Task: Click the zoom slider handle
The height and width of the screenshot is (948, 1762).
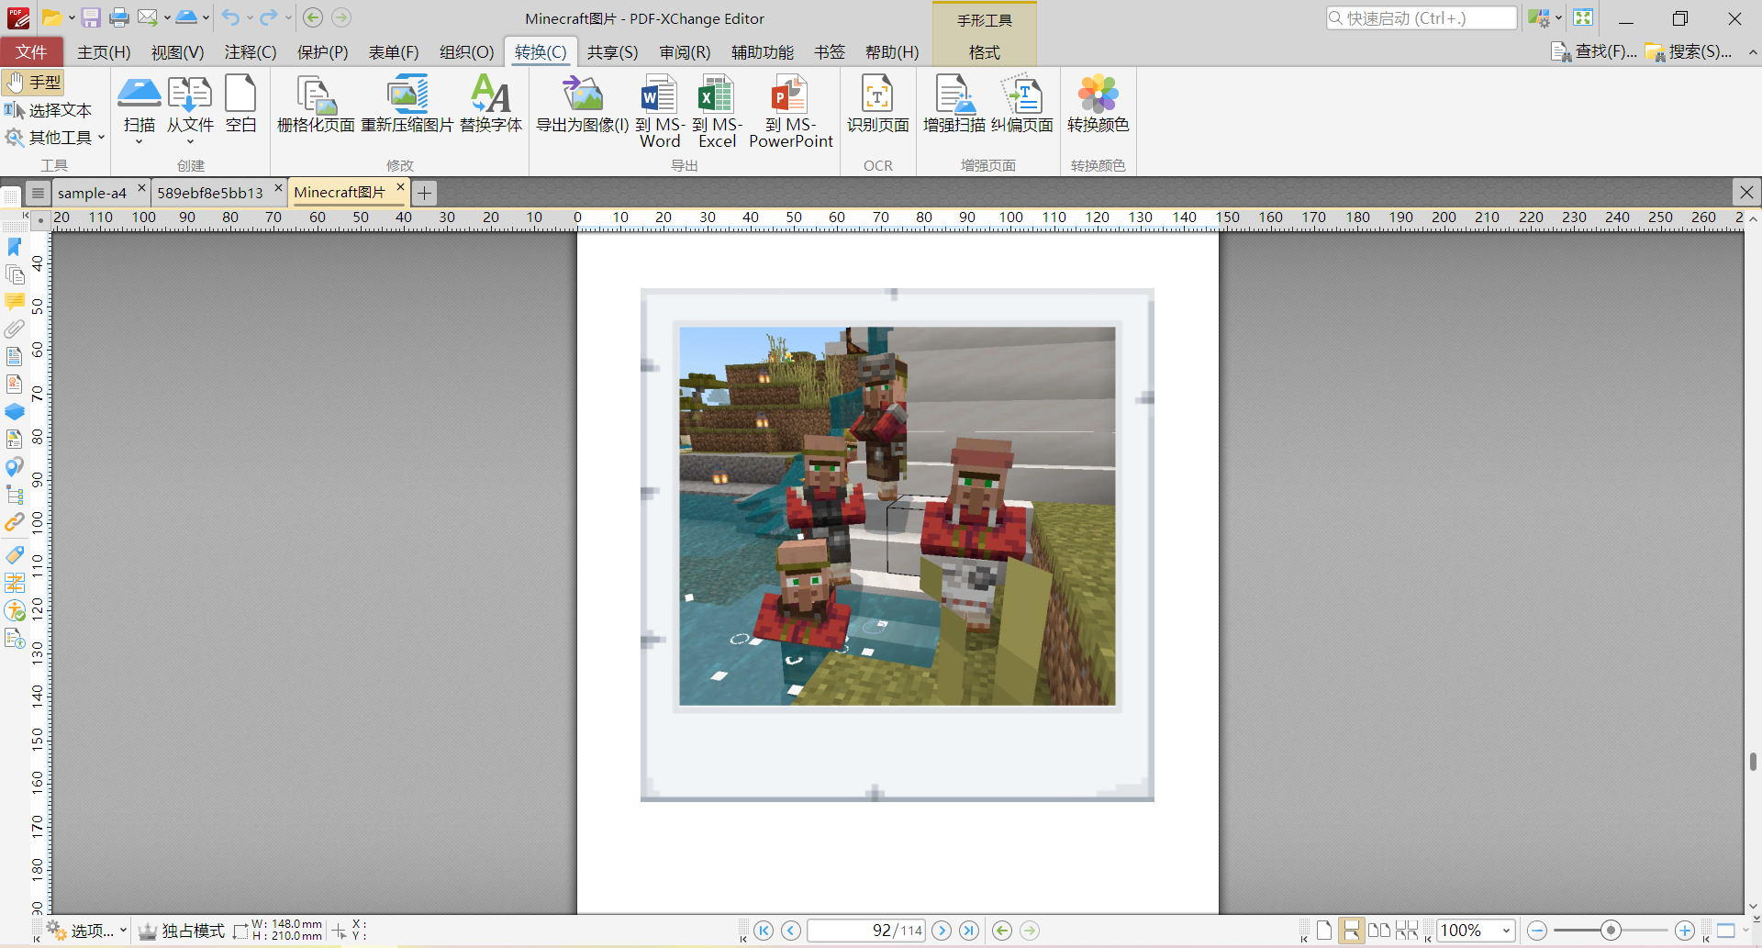Action: (1610, 931)
